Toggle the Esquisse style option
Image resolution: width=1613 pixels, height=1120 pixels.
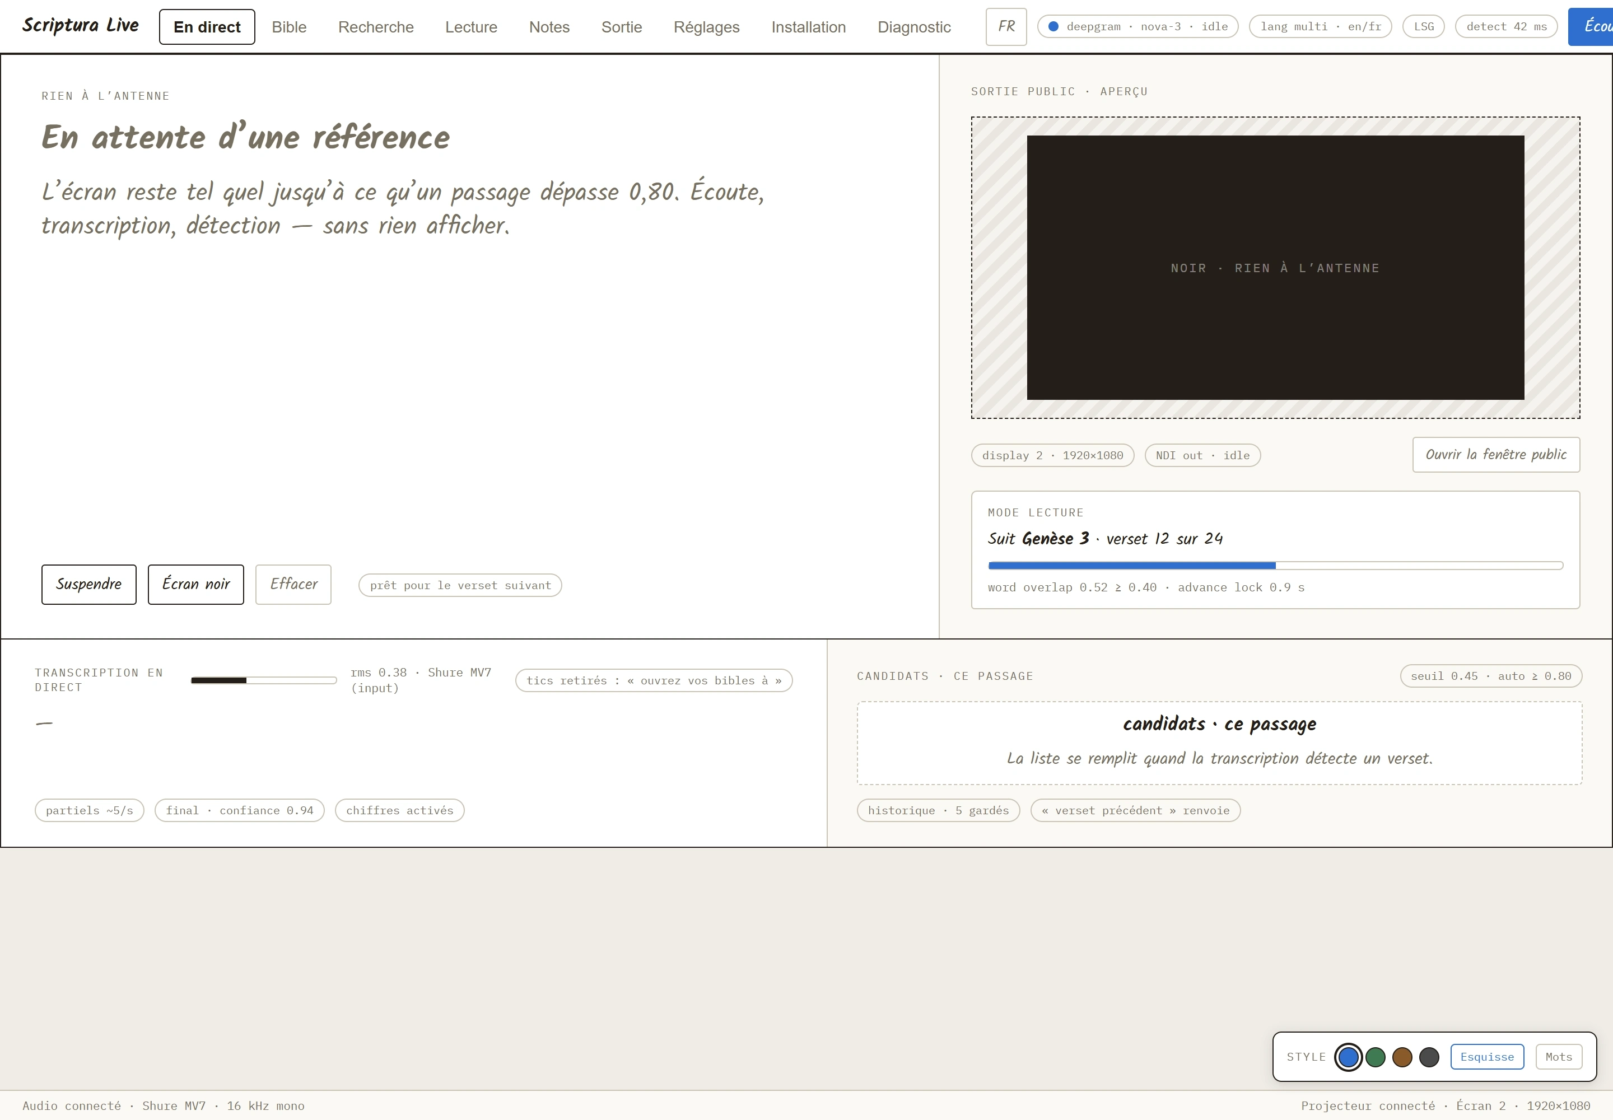point(1486,1057)
